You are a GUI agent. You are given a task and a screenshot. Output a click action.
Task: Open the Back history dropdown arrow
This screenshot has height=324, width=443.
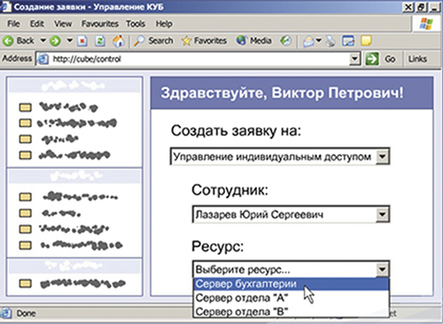(x=43, y=40)
